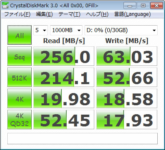Screen dimensions: 165x150
Task: Open the ヘルプ(H) menu
Action: [97, 14]
